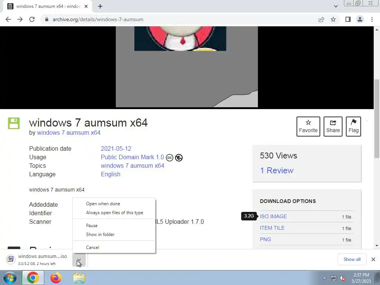Screen dimensions: 380x285
Task: Open the Windows Start menu
Action: coord(10,278)
